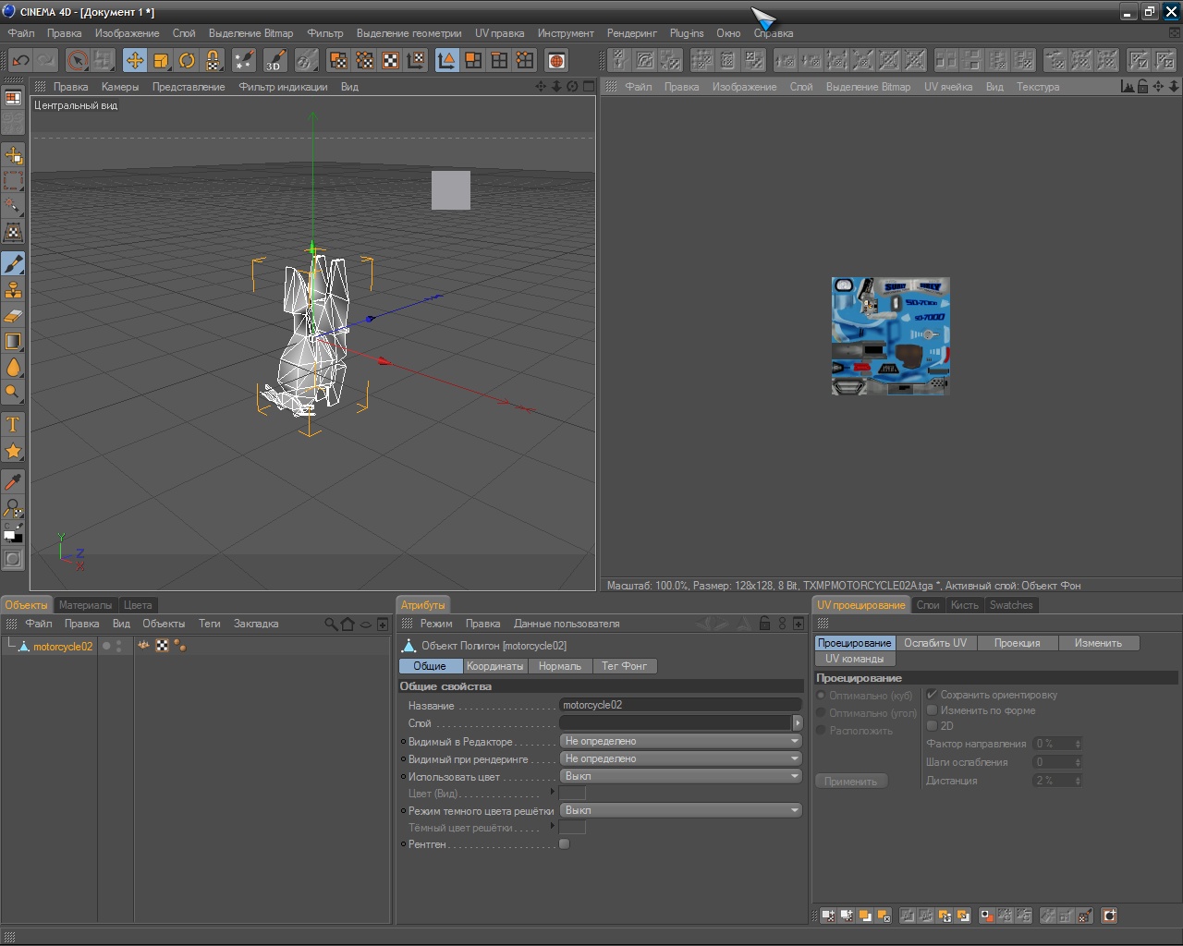This screenshot has width=1183, height=946.
Task: Activate the Text tool
Action: pyautogui.click(x=13, y=425)
